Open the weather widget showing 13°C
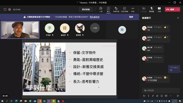The height and width of the screenshot is (103, 183). coord(148,101)
